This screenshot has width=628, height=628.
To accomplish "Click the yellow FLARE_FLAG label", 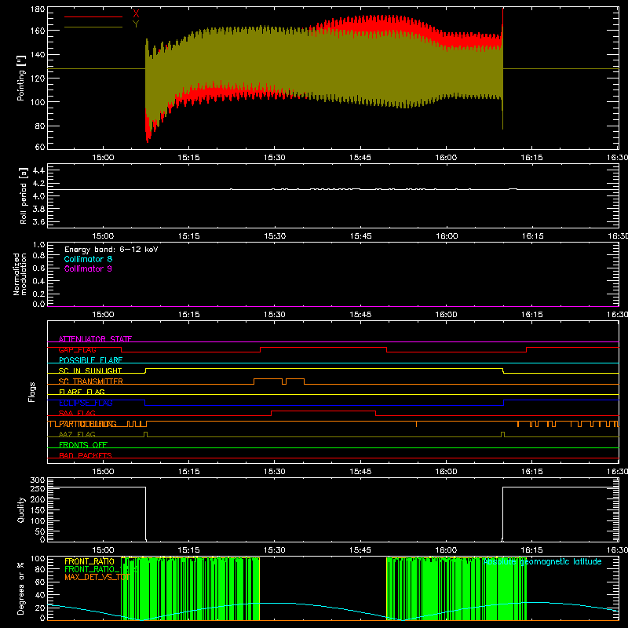I will pyautogui.click(x=82, y=392).
